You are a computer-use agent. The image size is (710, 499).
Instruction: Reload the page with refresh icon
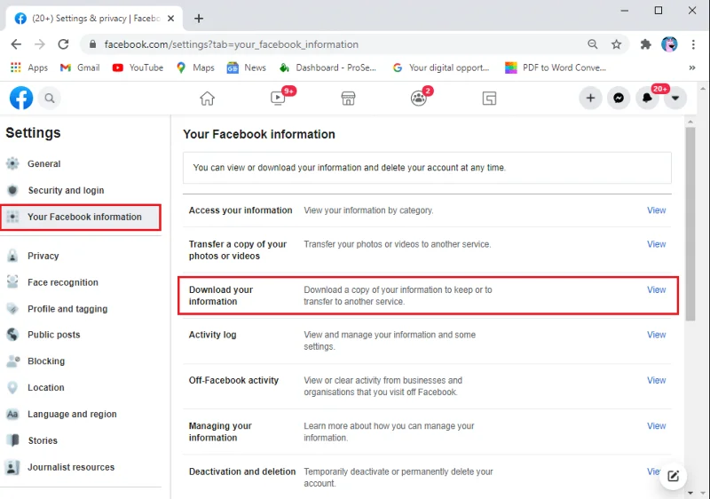[63, 44]
